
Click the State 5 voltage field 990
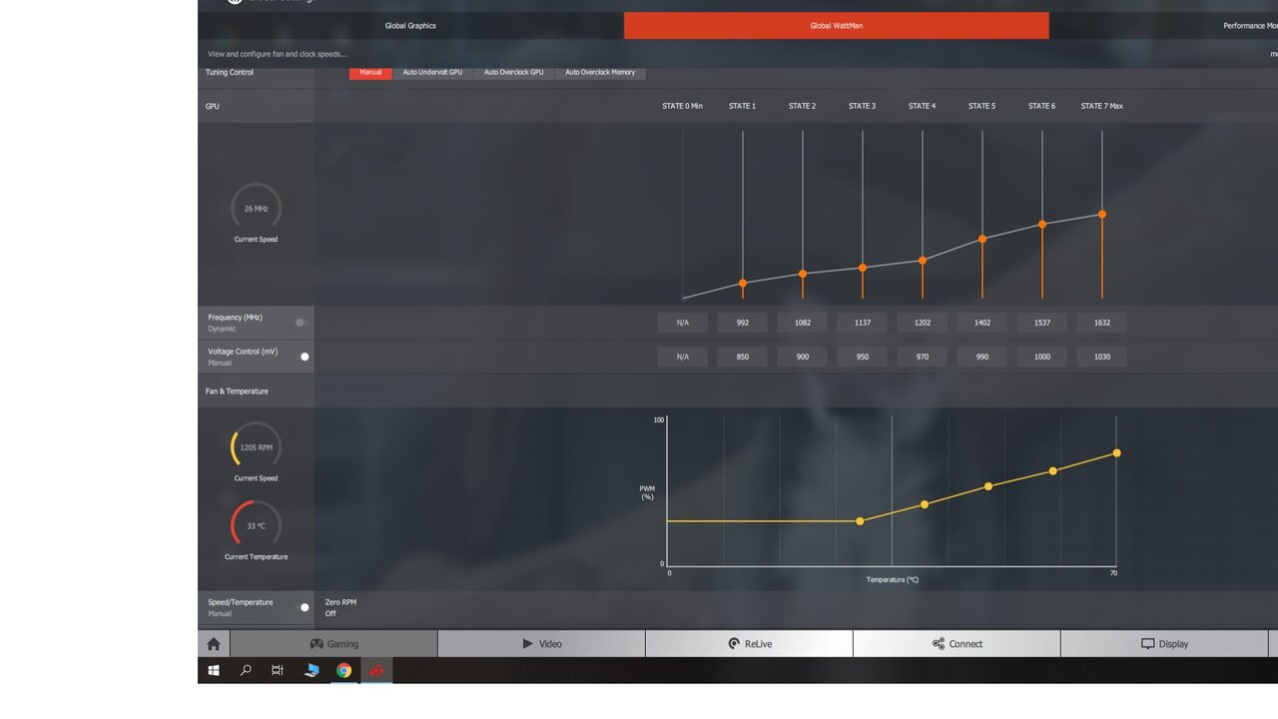(982, 357)
